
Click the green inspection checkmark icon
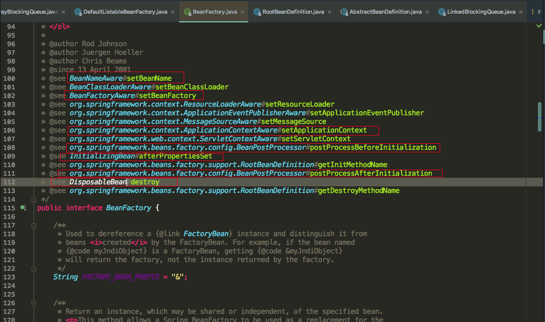click(539, 26)
